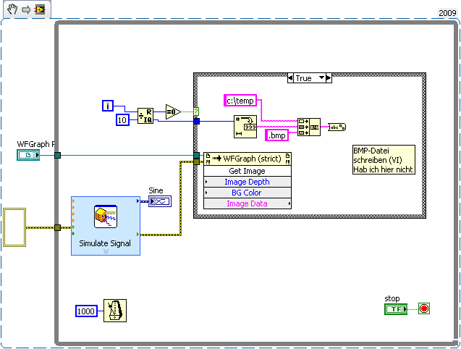The image size is (461, 349).
Task: Select the Image Depth input row
Action: (x=248, y=182)
